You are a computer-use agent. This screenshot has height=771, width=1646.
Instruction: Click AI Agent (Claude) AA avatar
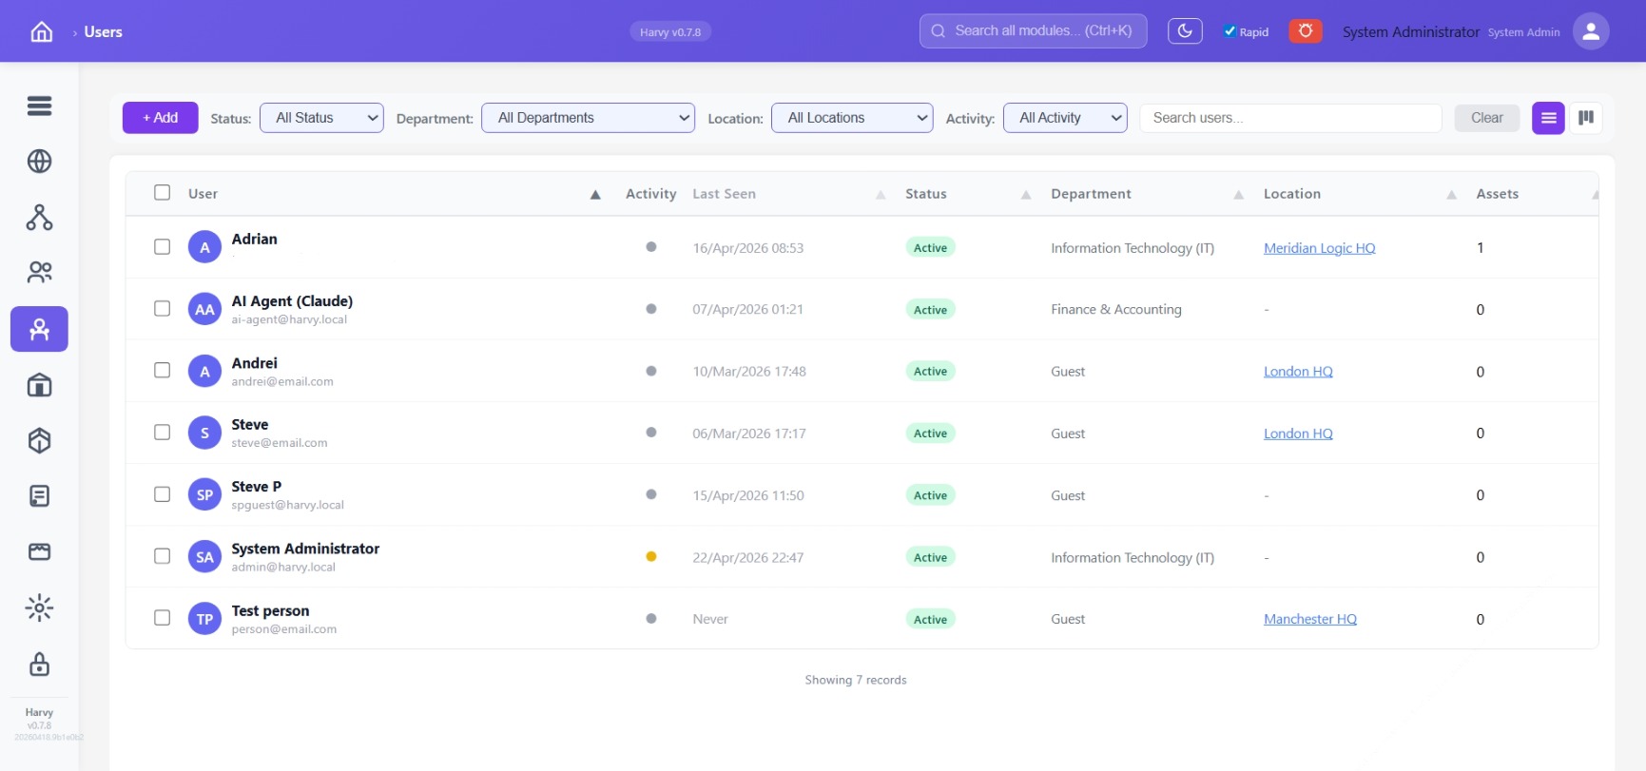click(x=204, y=309)
